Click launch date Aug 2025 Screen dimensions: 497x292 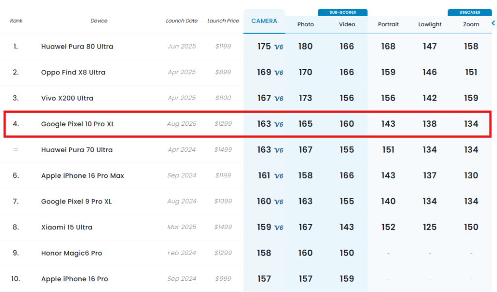182,124
